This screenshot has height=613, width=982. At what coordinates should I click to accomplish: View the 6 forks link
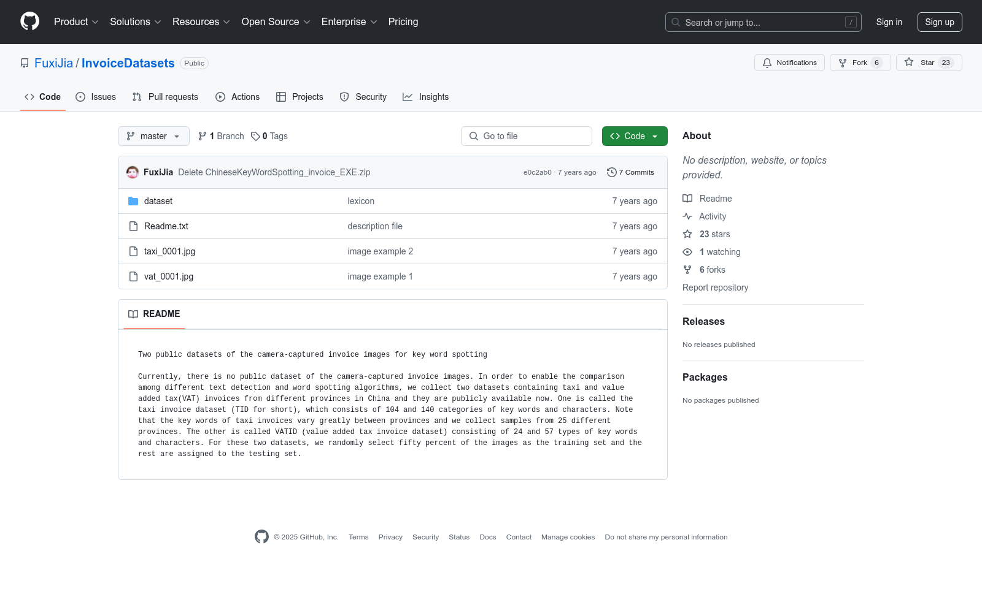click(704, 270)
